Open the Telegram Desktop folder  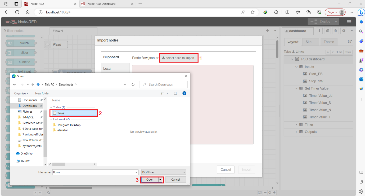tap(69, 125)
